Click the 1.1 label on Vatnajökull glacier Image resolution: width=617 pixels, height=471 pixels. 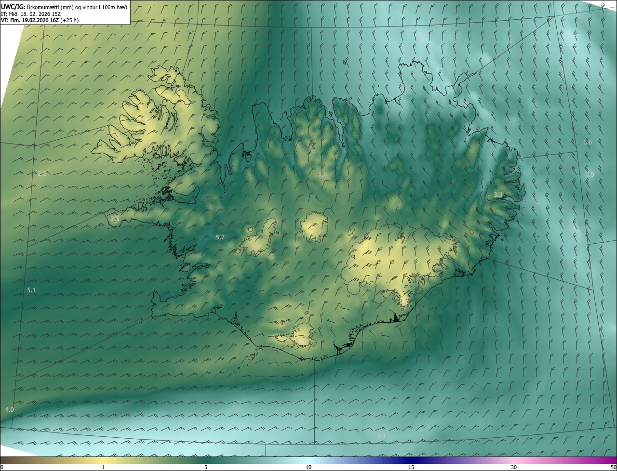[365, 246]
